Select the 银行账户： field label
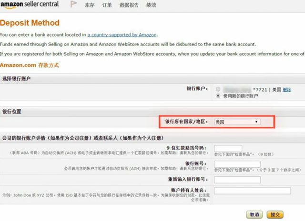This screenshot has width=305, height=221. pyautogui.click(x=197, y=89)
